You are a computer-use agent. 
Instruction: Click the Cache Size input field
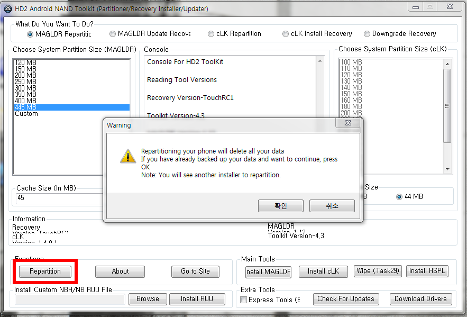(60, 198)
